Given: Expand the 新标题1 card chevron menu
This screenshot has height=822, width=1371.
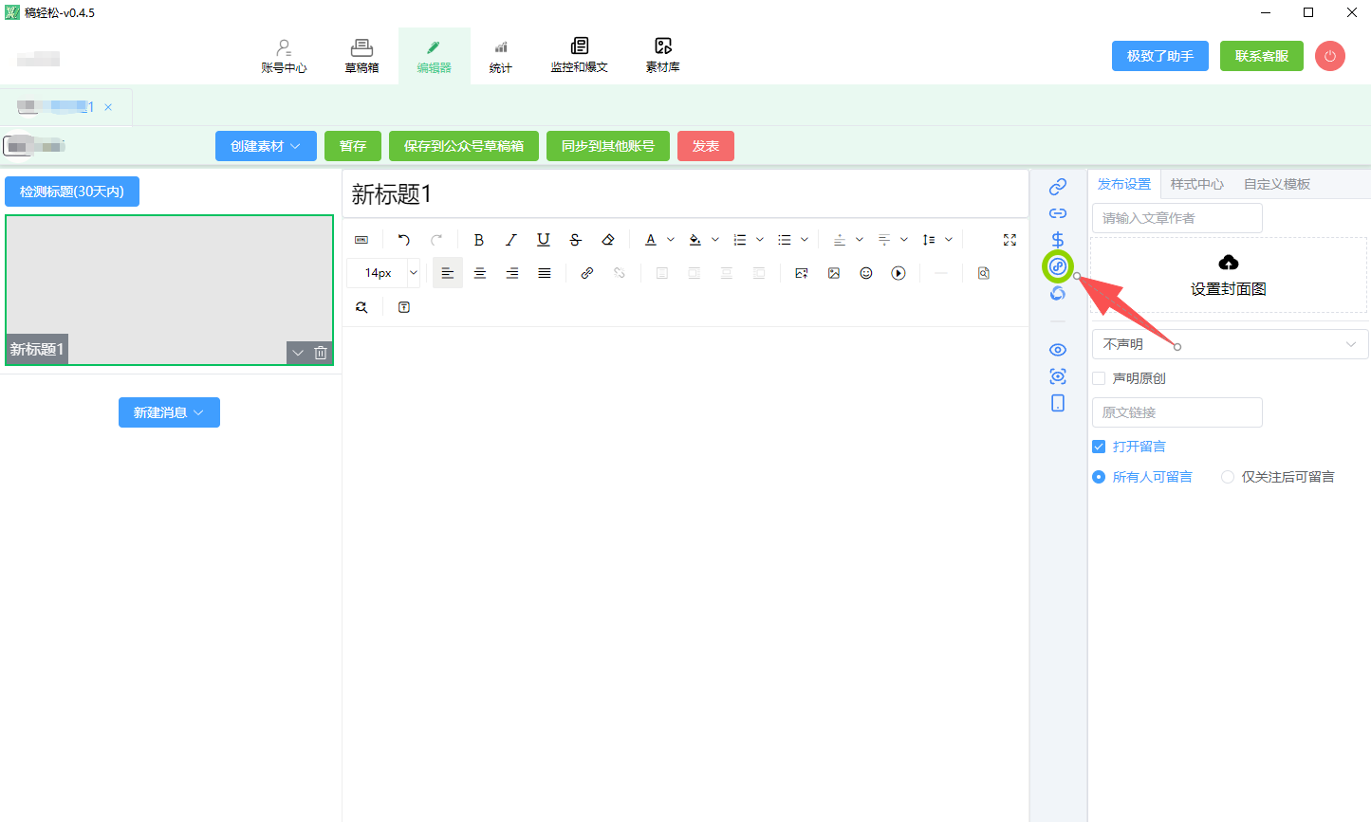Looking at the screenshot, I should point(298,353).
